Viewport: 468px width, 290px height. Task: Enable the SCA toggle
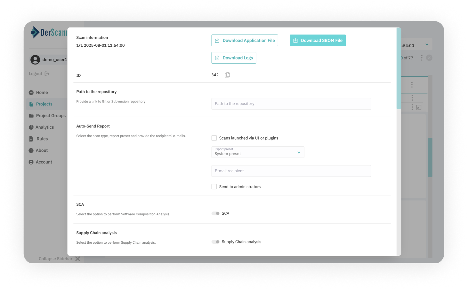click(x=215, y=213)
